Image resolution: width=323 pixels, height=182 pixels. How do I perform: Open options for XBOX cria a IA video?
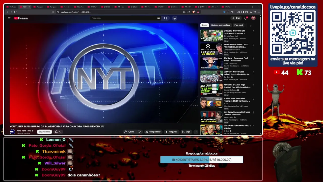253,85
